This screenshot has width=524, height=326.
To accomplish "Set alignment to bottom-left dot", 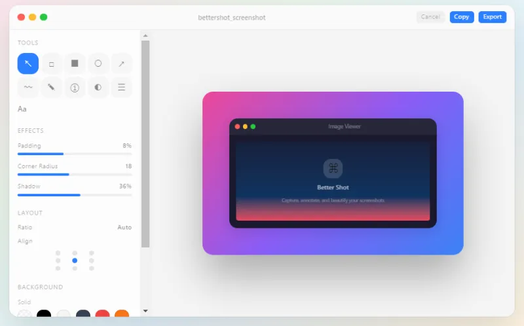I will point(58,268).
